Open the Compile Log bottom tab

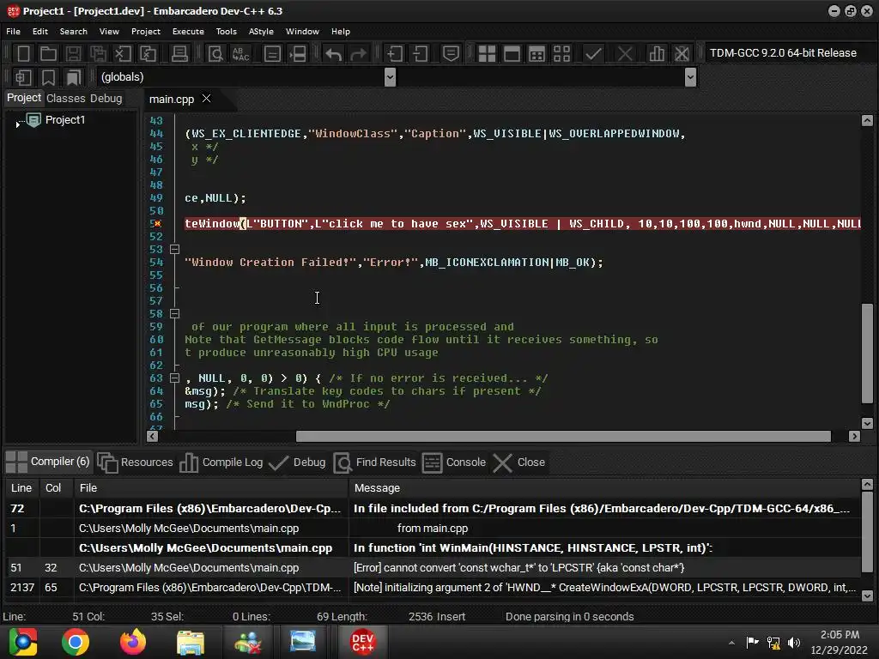click(221, 463)
